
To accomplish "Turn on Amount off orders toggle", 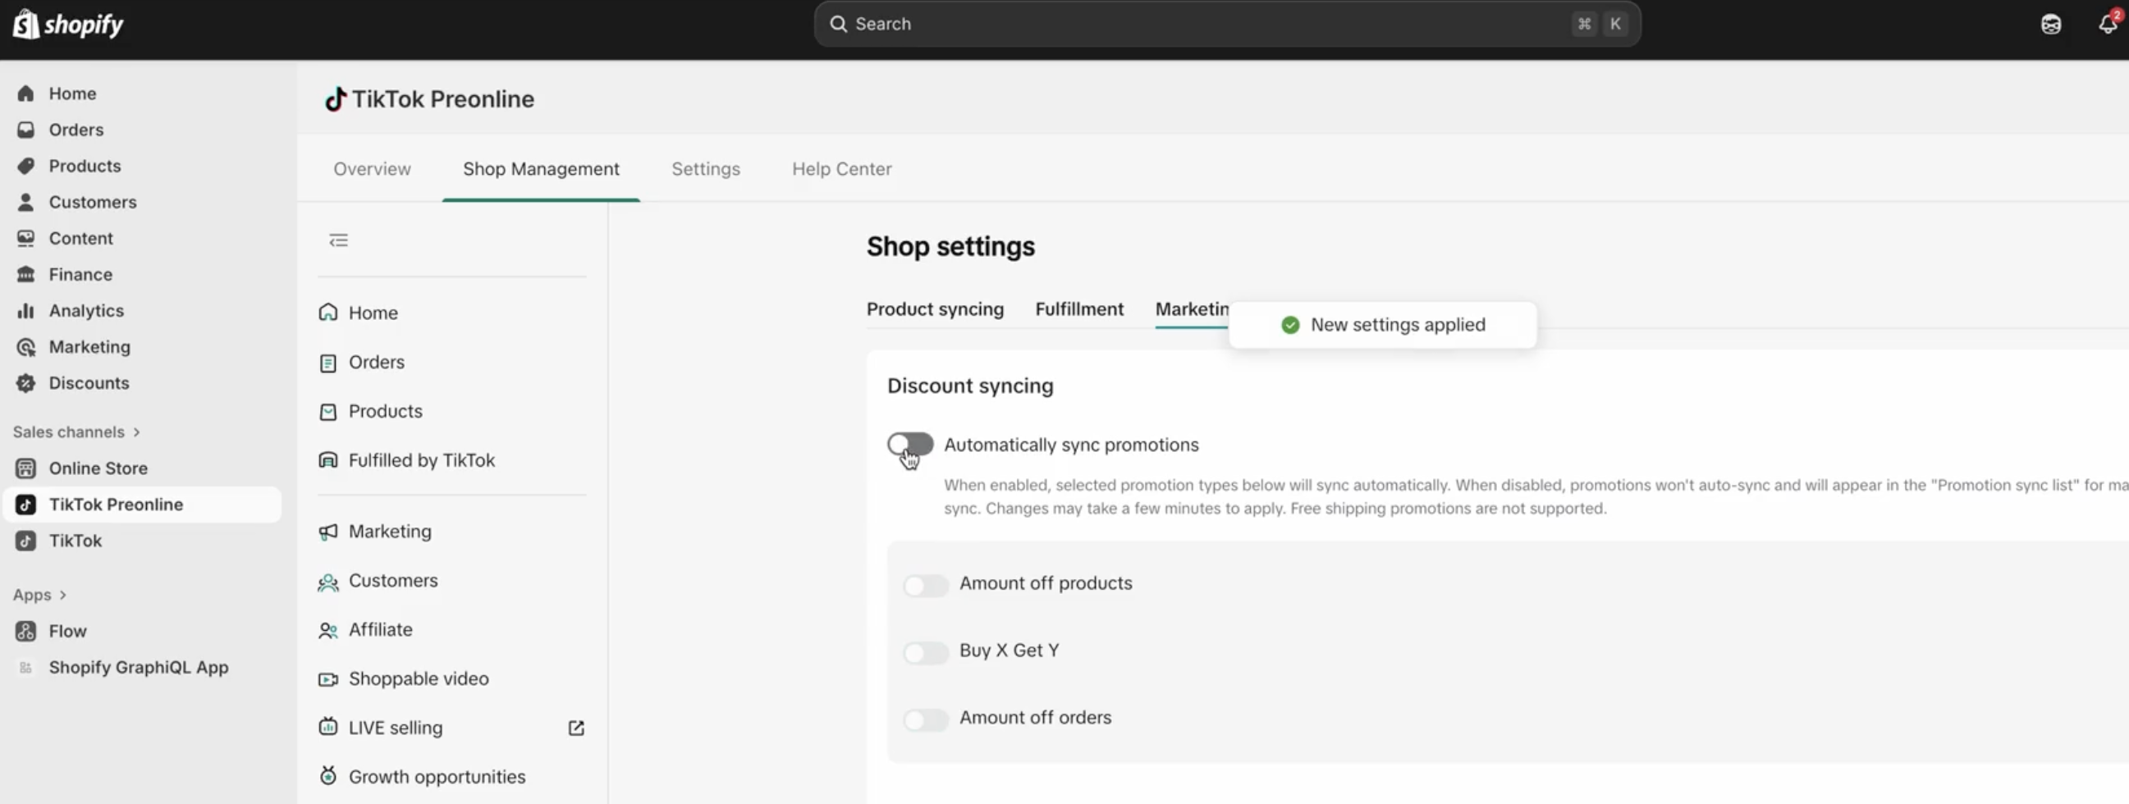I will (x=925, y=719).
